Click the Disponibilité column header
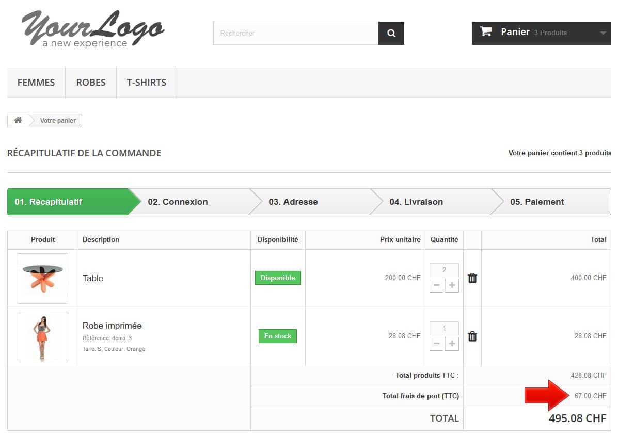 click(x=278, y=239)
